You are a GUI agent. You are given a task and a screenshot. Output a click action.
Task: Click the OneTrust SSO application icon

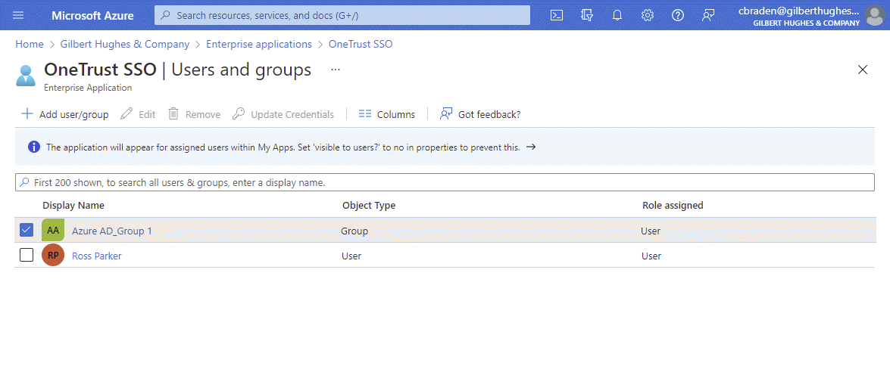(x=26, y=76)
